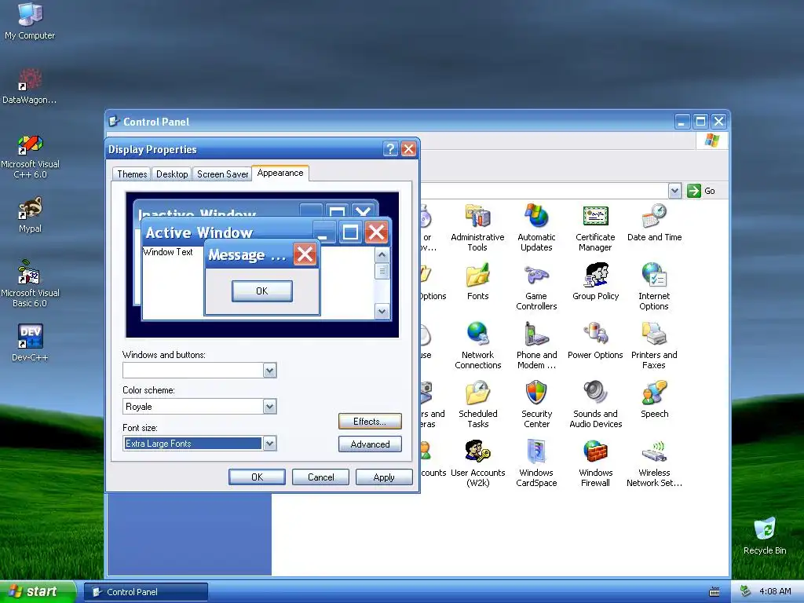Open Automatic Updates icon
The width and height of the screenshot is (804, 603).
[x=536, y=227]
